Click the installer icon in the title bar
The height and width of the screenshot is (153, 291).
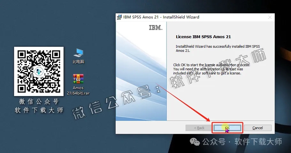[119, 17]
